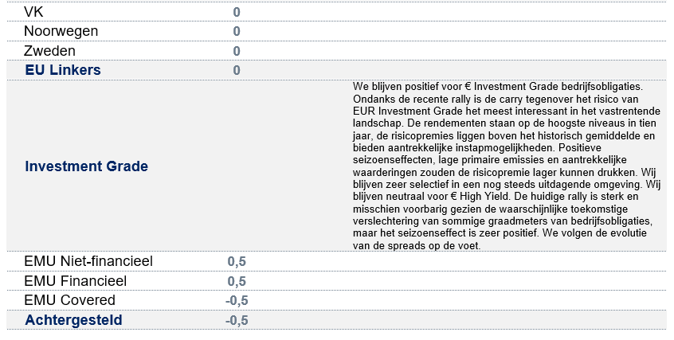
Task: Select the EMU Financieel 0,5 value
Action: [x=237, y=281]
